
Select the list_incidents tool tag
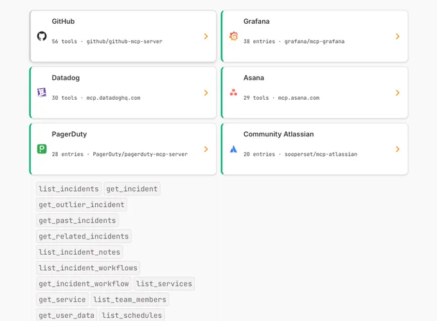coord(69,189)
